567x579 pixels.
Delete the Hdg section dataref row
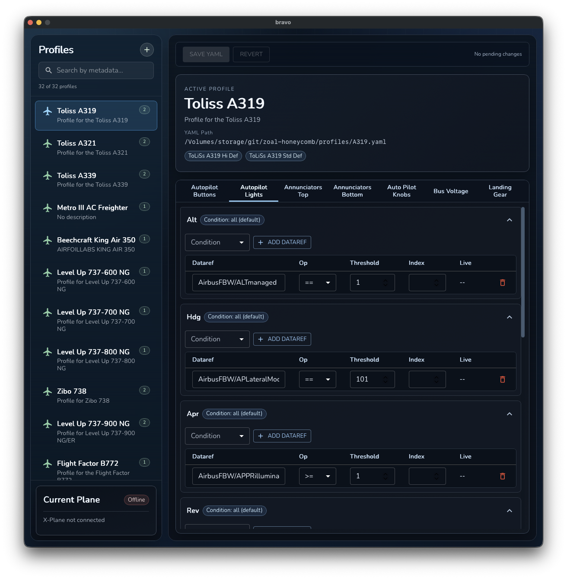click(x=502, y=379)
